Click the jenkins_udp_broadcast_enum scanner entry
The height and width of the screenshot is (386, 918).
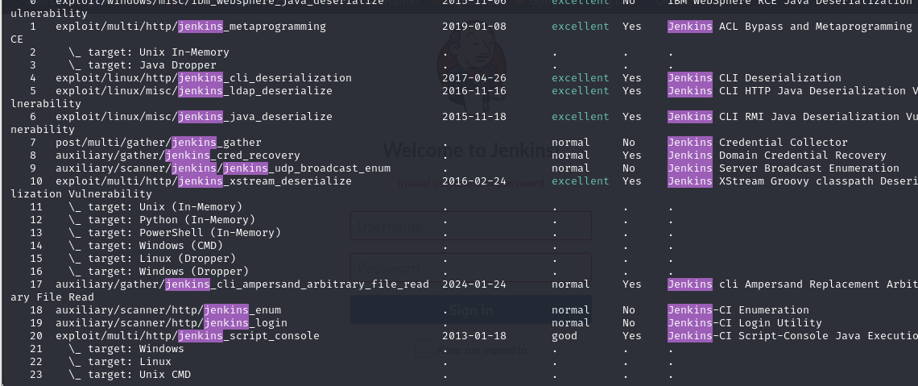222,168
